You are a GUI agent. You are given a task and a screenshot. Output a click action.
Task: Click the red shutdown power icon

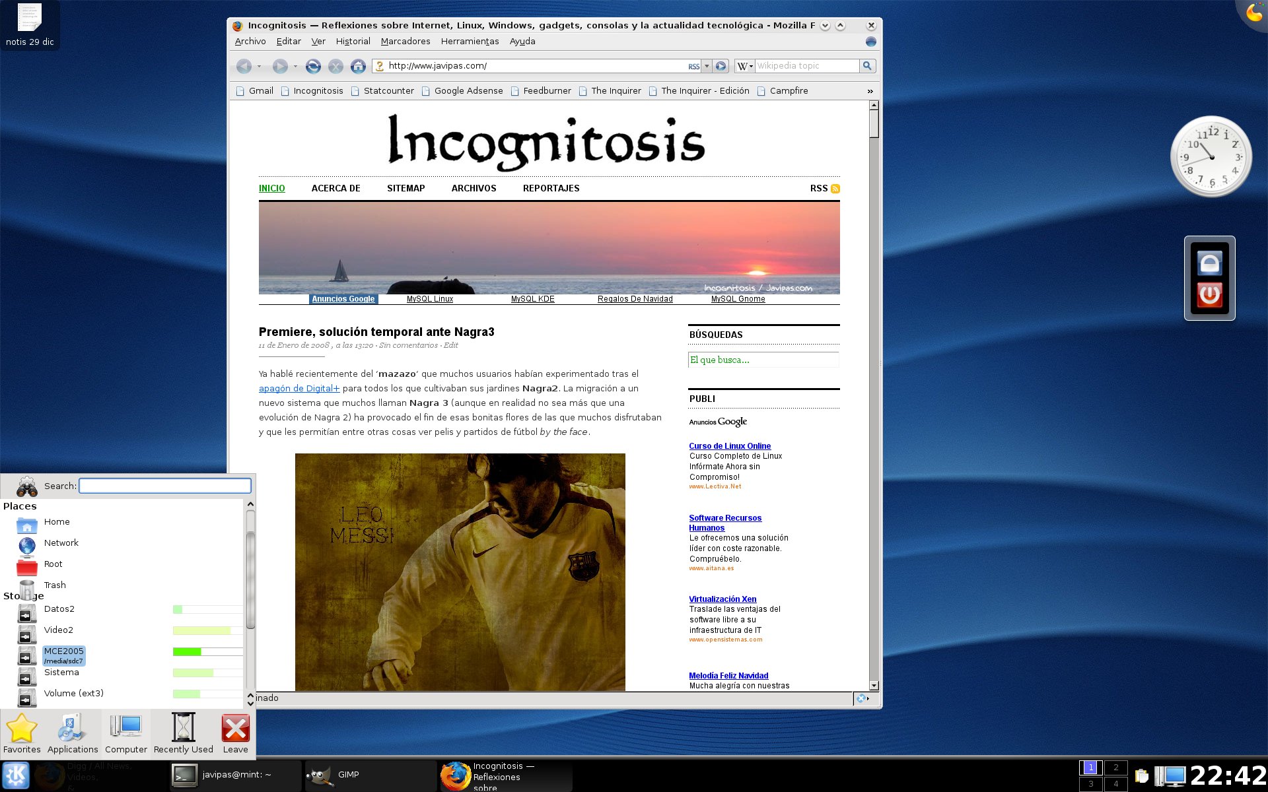(x=1209, y=295)
